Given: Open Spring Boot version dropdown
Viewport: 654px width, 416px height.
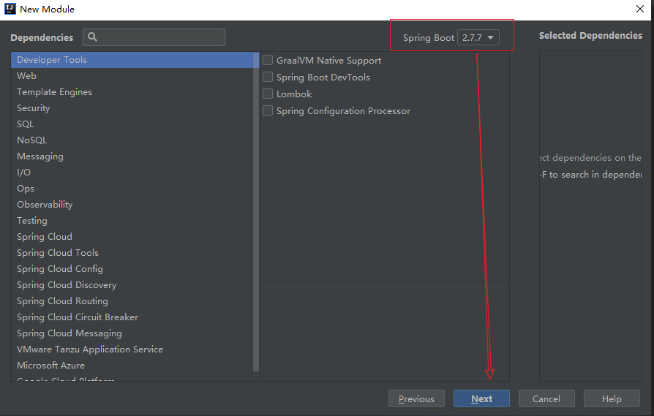Looking at the screenshot, I should tap(478, 38).
